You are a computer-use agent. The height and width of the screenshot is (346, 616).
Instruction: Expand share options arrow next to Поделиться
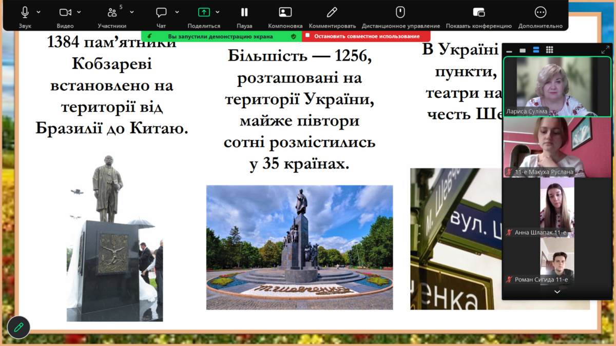pyautogui.click(x=218, y=12)
